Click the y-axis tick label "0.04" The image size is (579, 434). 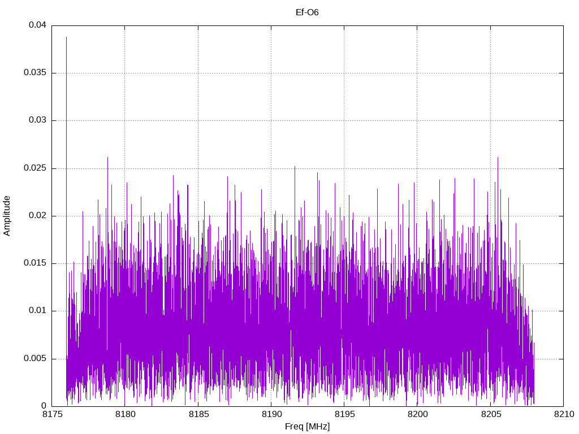38,25
